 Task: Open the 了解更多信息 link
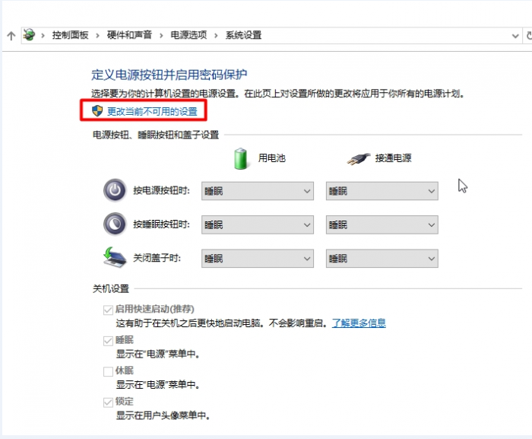click(359, 323)
